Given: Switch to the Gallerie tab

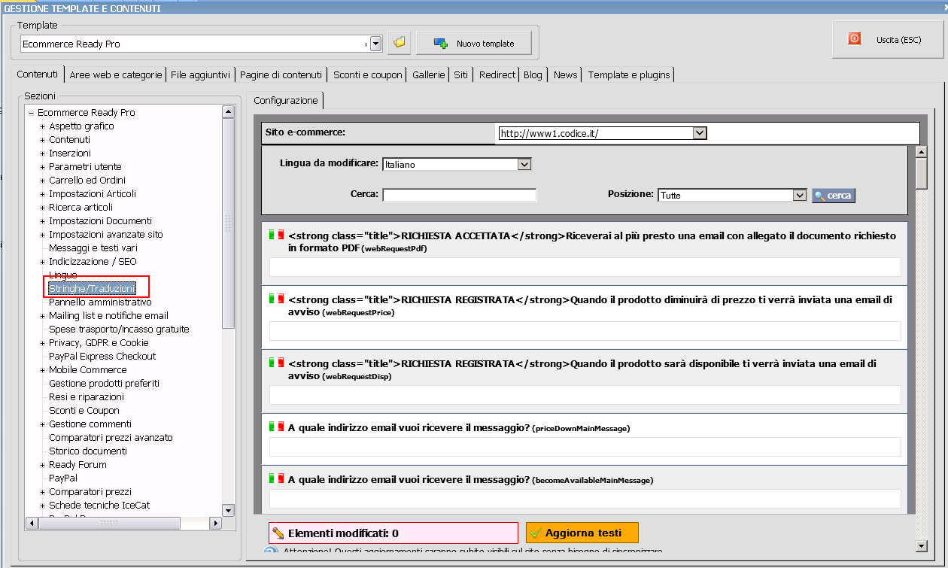Looking at the screenshot, I should click(x=429, y=74).
